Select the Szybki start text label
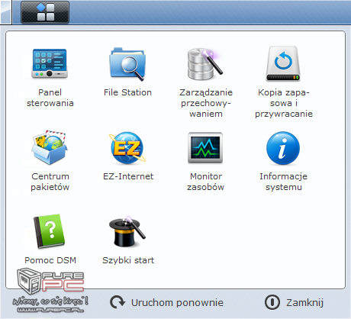Image resolution: width=351 pixels, height=319 pixels. (128, 260)
